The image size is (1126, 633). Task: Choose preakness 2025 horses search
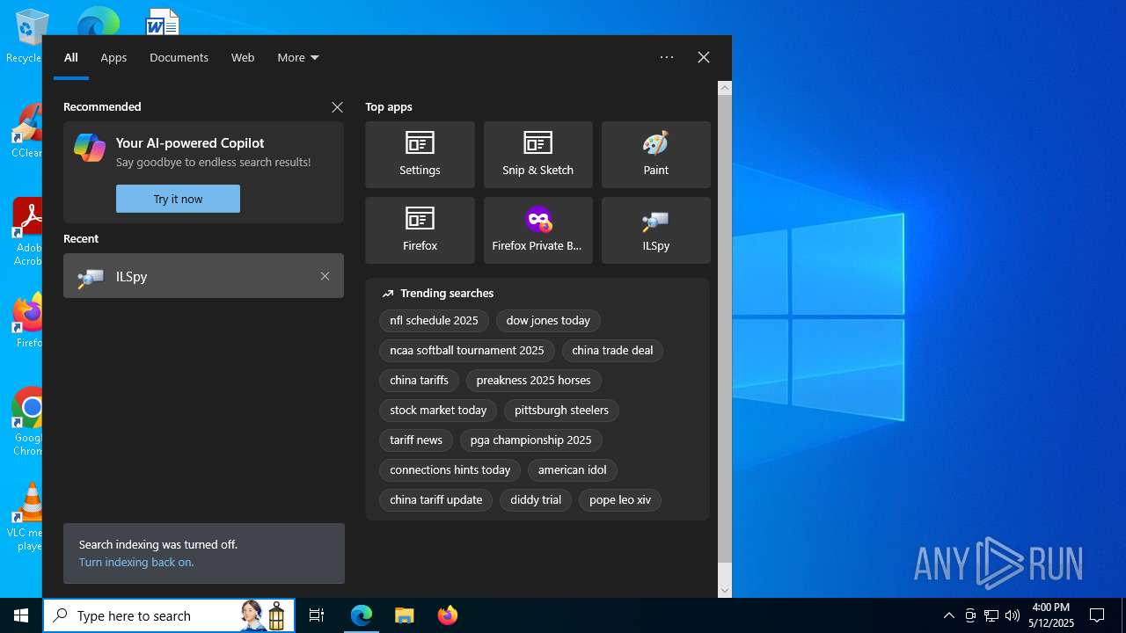click(533, 381)
